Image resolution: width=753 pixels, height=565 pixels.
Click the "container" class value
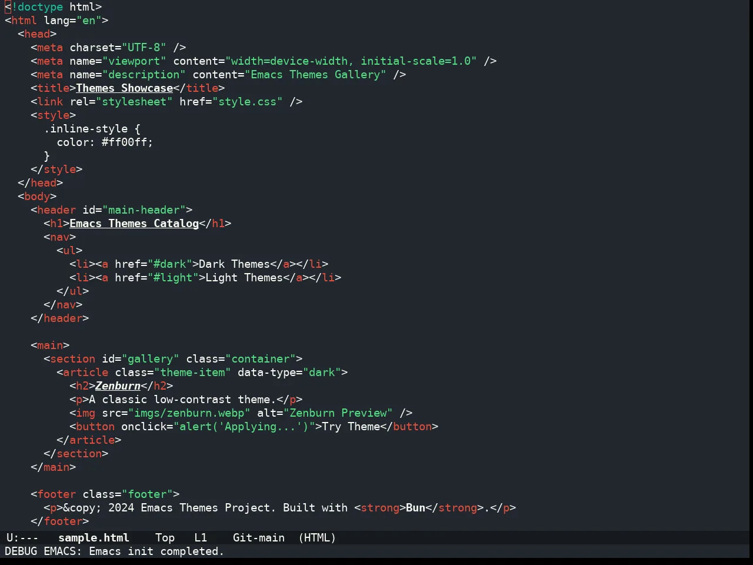(x=261, y=358)
